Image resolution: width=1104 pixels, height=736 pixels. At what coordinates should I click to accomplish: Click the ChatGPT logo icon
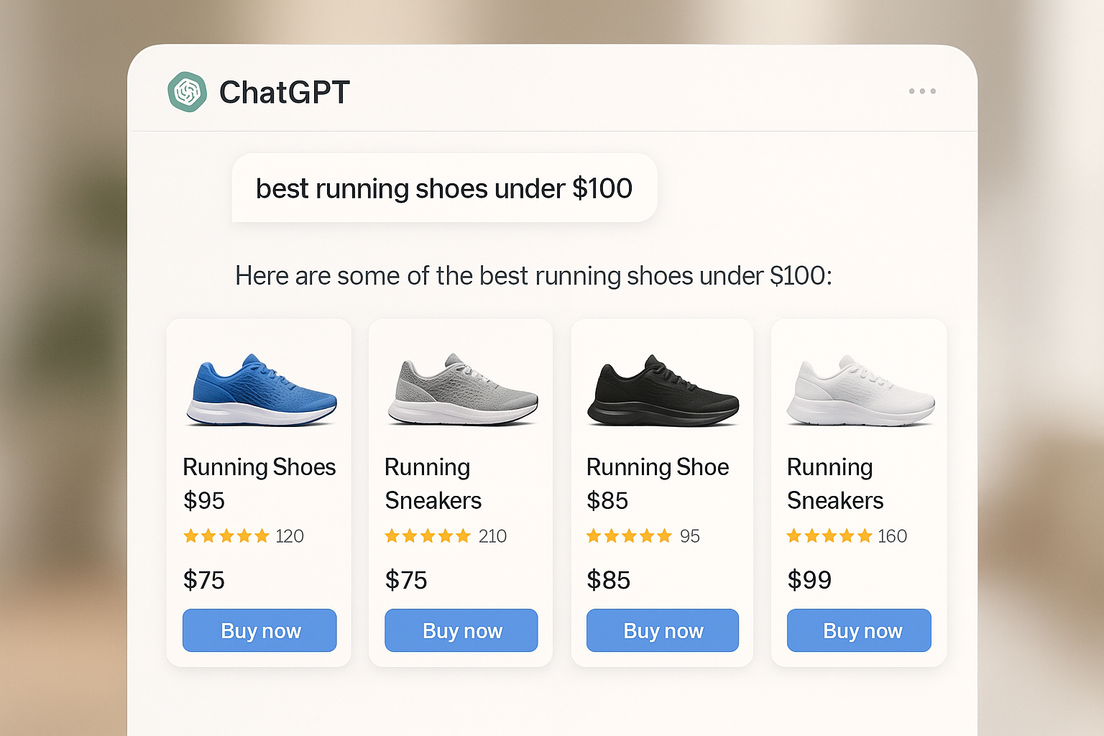187,91
